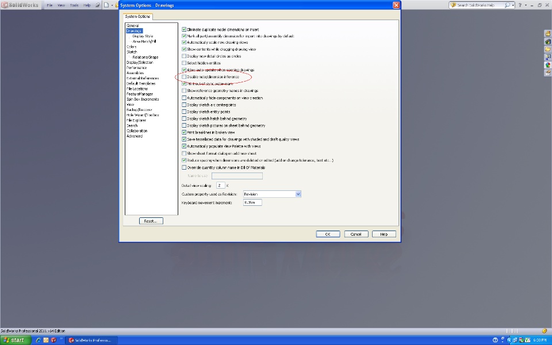Open the Design Library task pane tab
Image resolution: width=552 pixels, height=345 pixels.
pos(548,41)
